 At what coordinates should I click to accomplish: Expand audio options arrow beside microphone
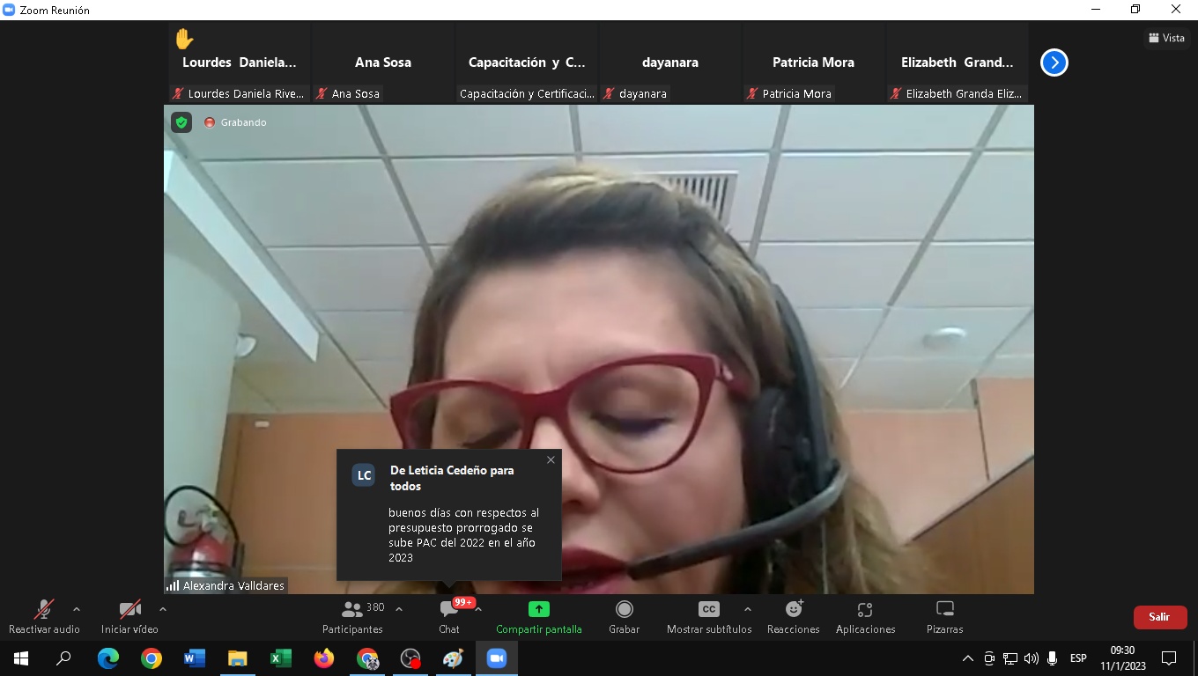(77, 609)
